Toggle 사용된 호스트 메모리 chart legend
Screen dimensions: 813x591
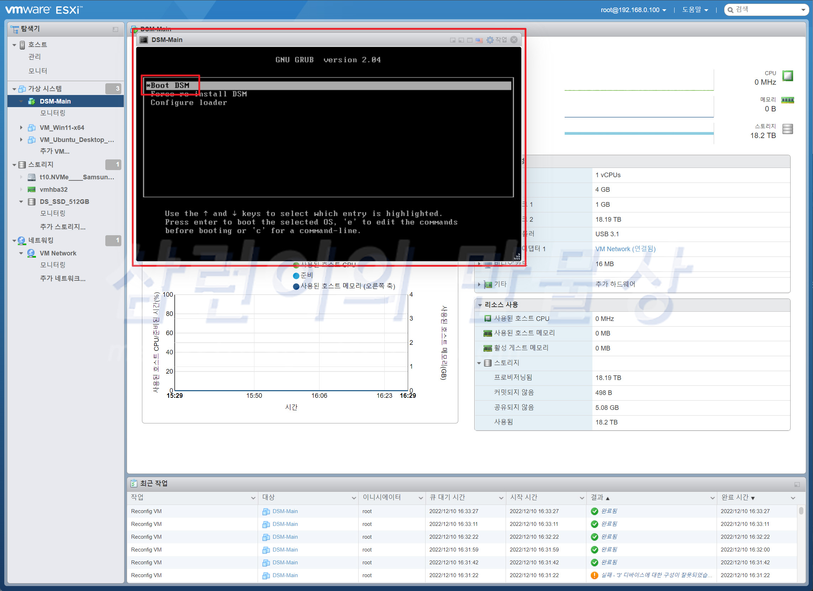tap(344, 286)
